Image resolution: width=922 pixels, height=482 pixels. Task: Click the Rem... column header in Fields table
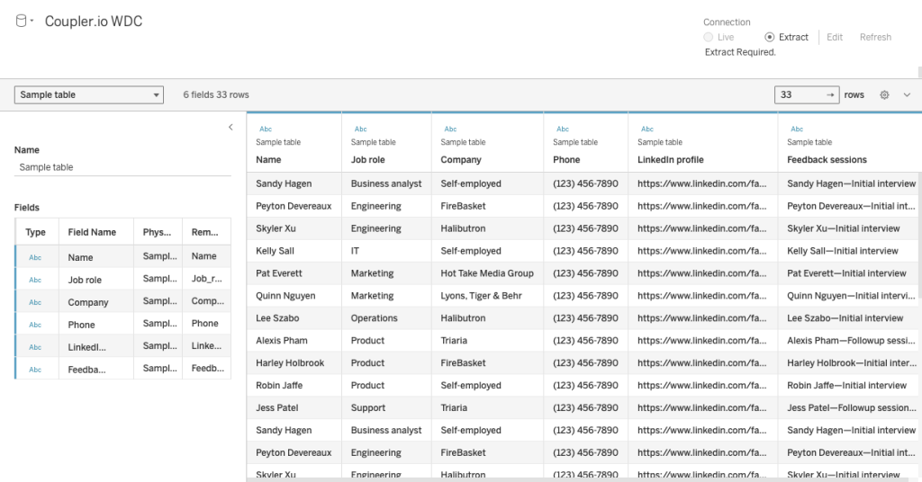204,232
